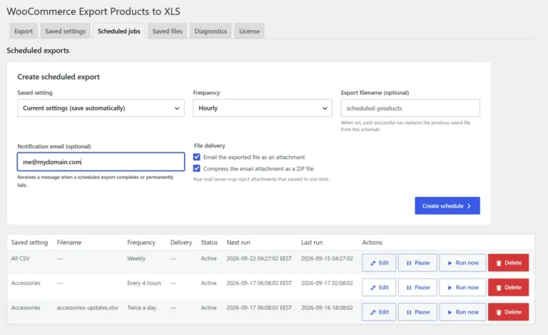
Task: Click the Pause label in Every 4 hours row
Action: (x=422, y=287)
